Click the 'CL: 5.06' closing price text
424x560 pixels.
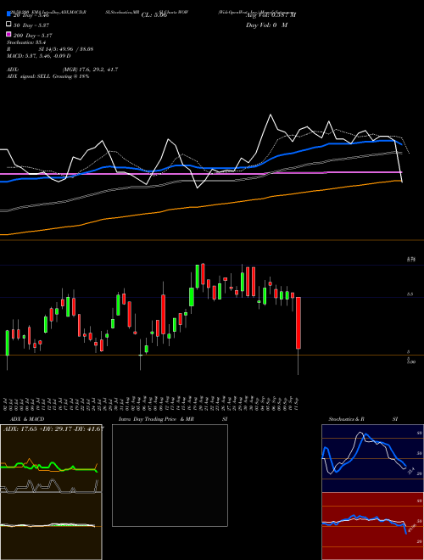[x=154, y=15]
